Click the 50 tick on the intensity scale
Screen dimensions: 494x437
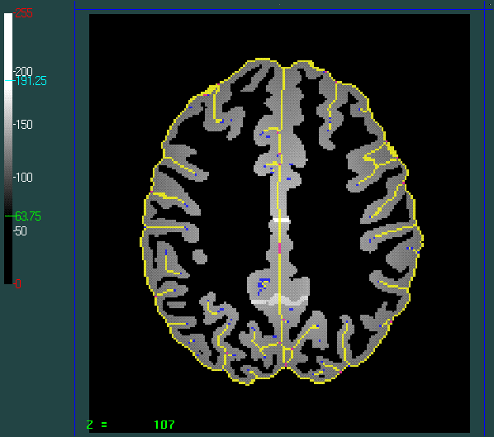(21, 231)
